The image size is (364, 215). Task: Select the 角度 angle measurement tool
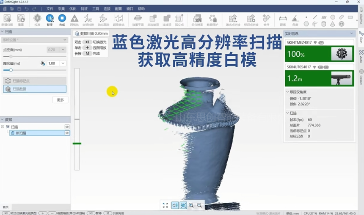295,20
